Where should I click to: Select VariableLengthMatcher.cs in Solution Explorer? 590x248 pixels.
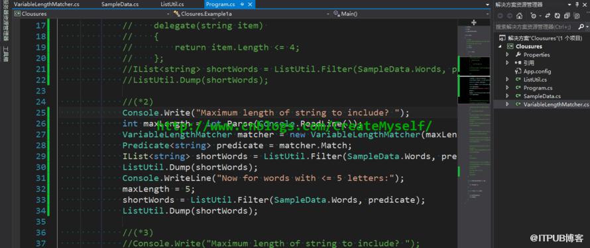click(556, 104)
